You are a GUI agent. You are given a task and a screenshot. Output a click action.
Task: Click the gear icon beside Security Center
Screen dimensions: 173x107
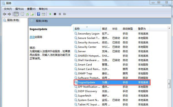click(x=76, y=47)
